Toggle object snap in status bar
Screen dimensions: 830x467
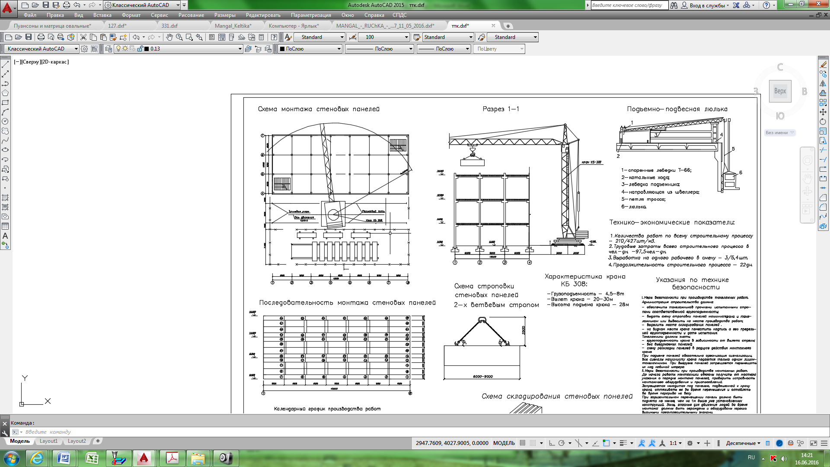point(606,443)
